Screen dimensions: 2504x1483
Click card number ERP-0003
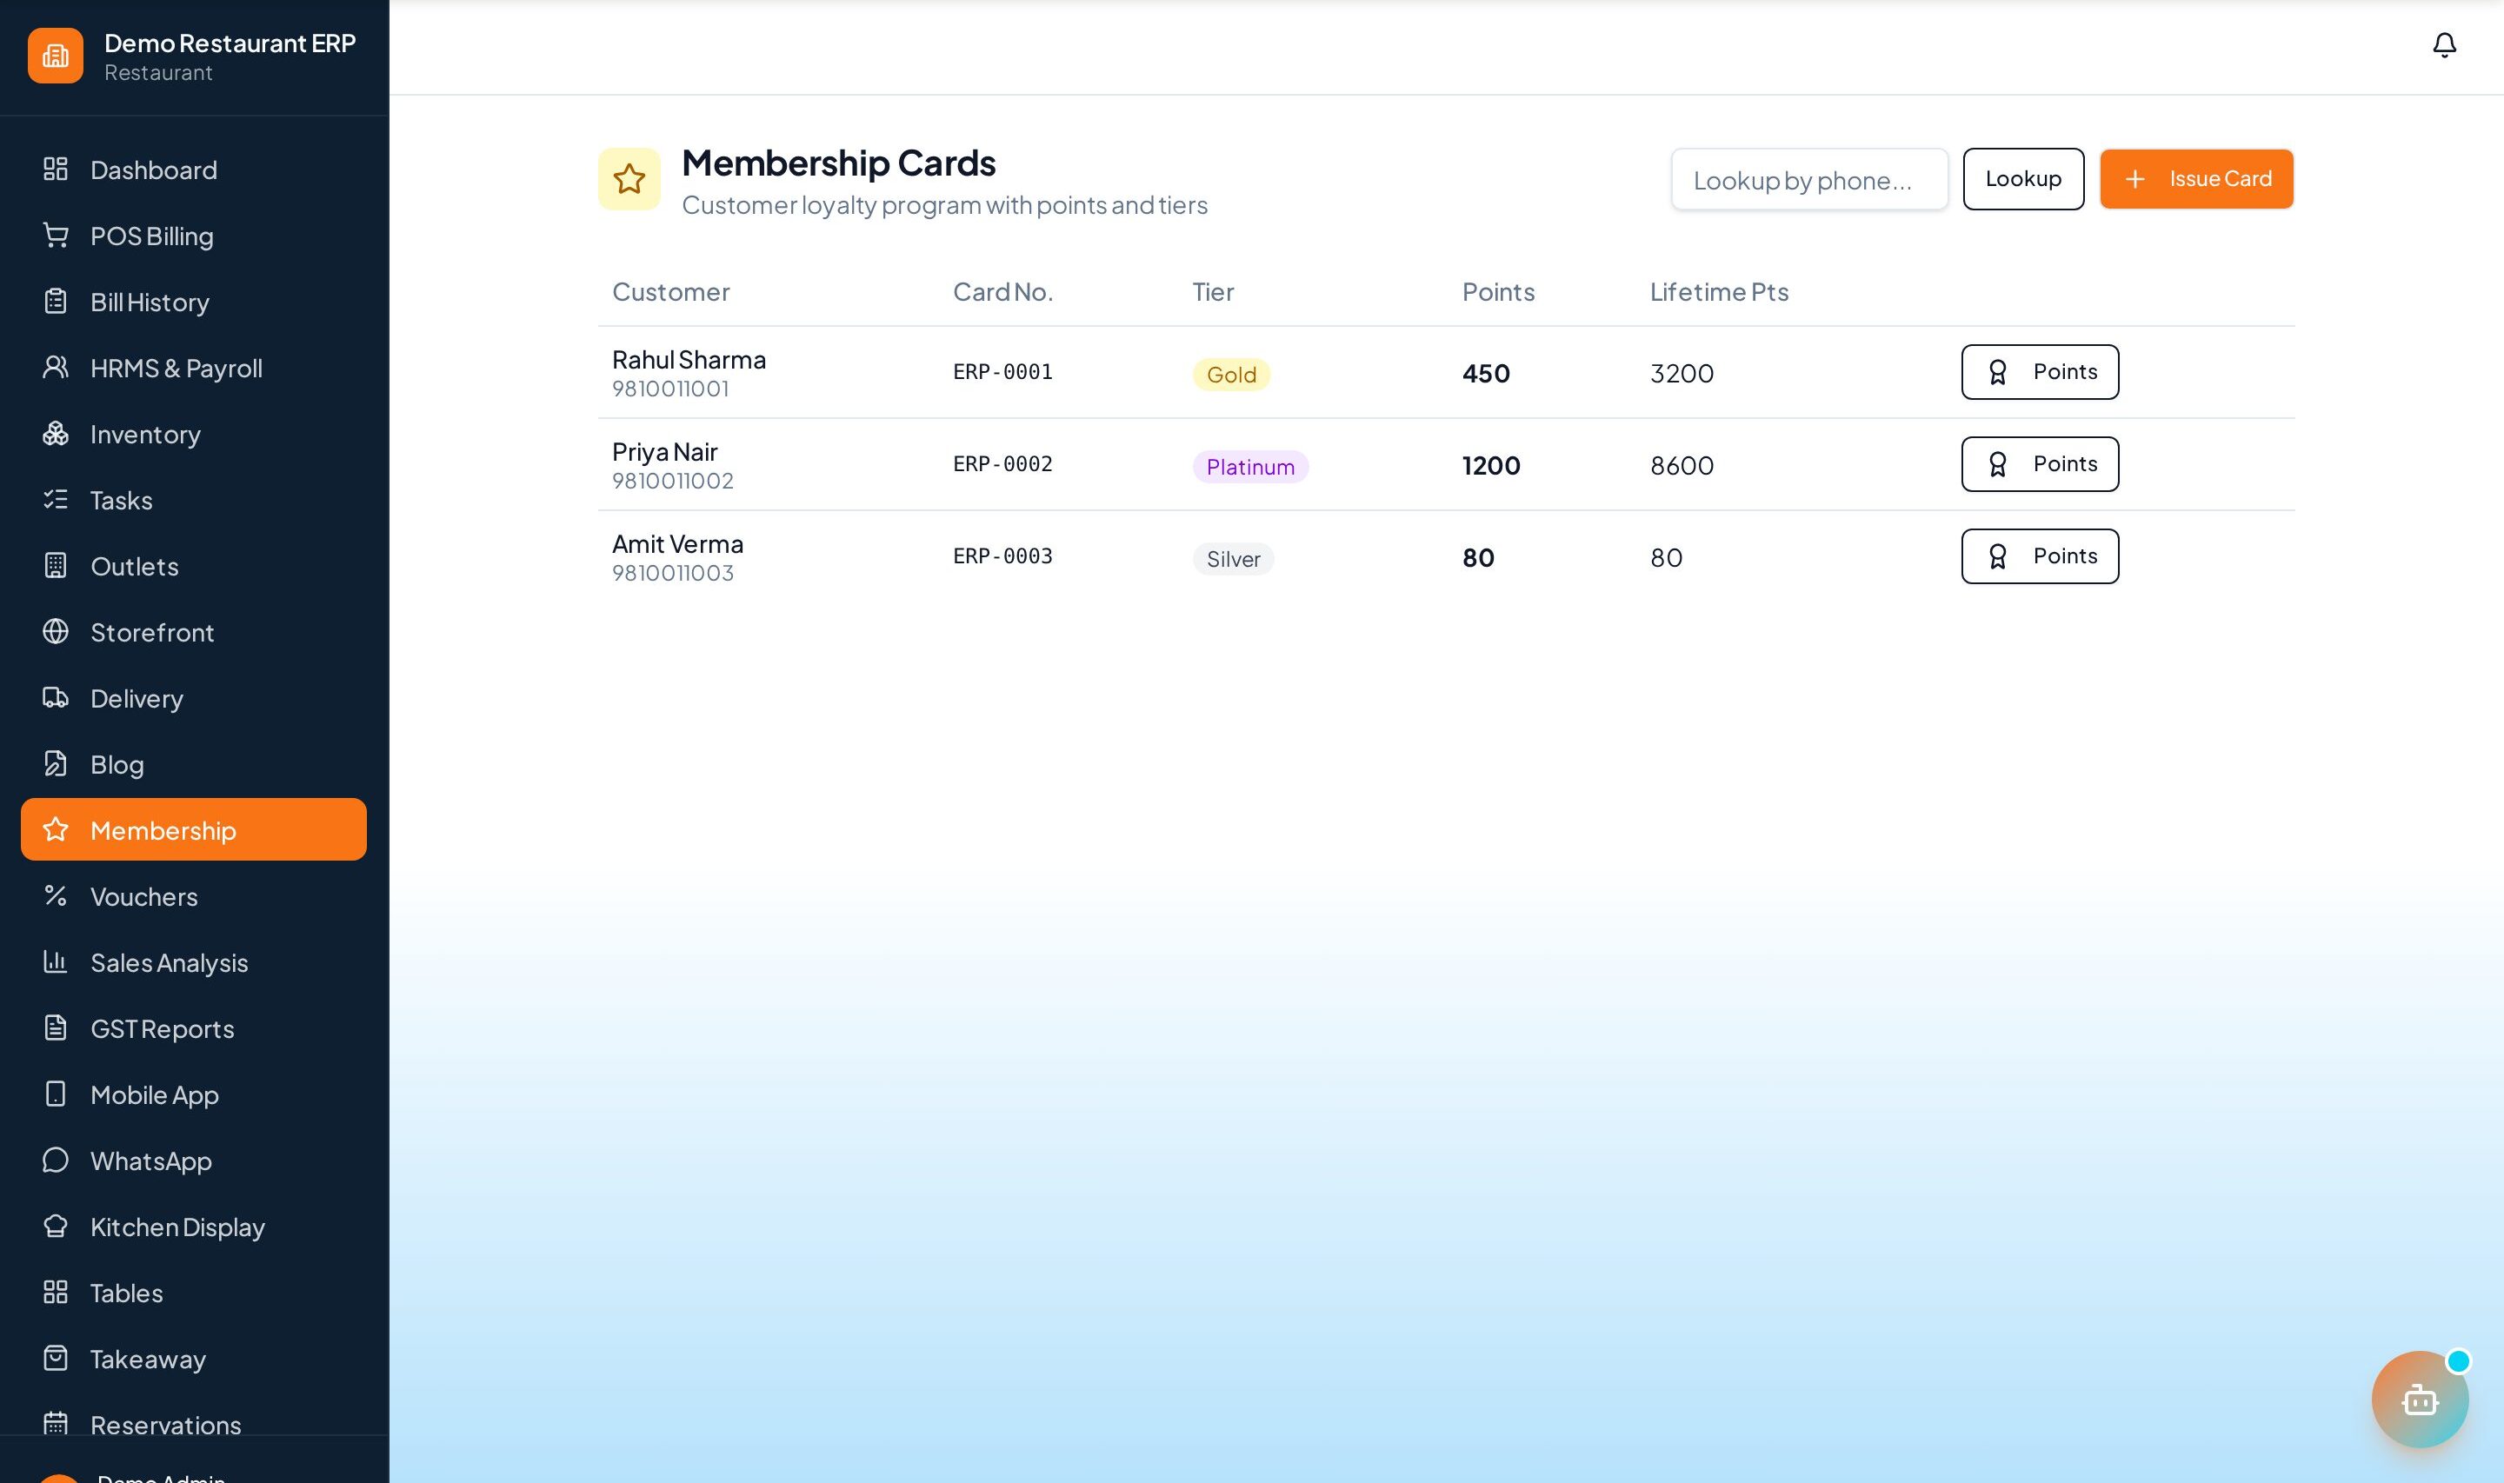pyautogui.click(x=1002, y=555)
